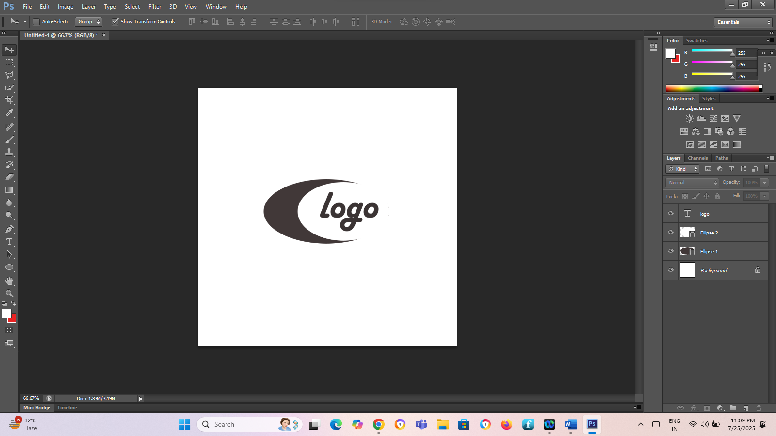Image resolution: width=776 pixels, height=436 pixels.
Task: Select the Healing Brush tool
Action: point(9,127)
